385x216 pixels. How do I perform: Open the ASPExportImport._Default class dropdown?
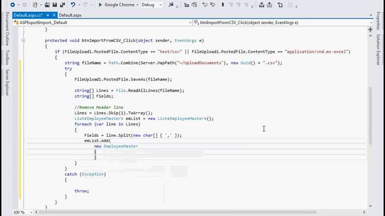pos(190,23)
